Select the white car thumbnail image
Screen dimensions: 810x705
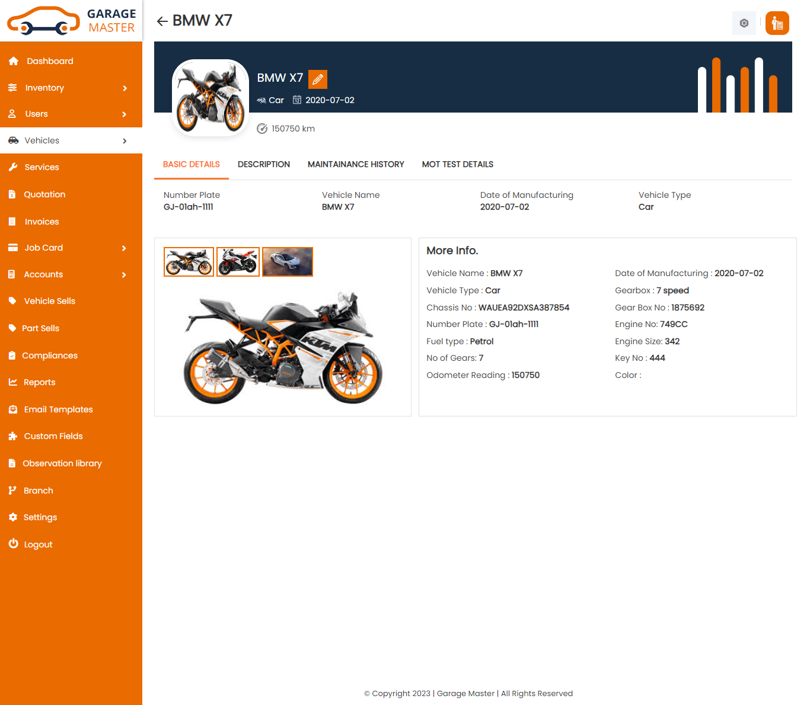coord(288,262)
